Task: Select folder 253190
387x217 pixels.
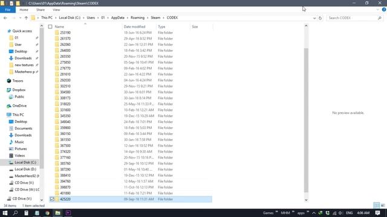Action: [65, 33]
